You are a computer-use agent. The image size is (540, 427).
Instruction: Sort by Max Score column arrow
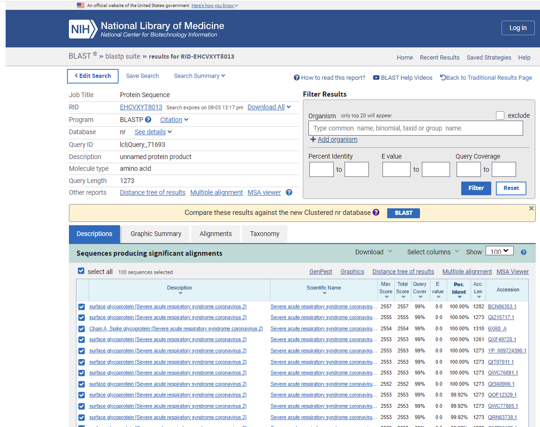tap(386, 297)
